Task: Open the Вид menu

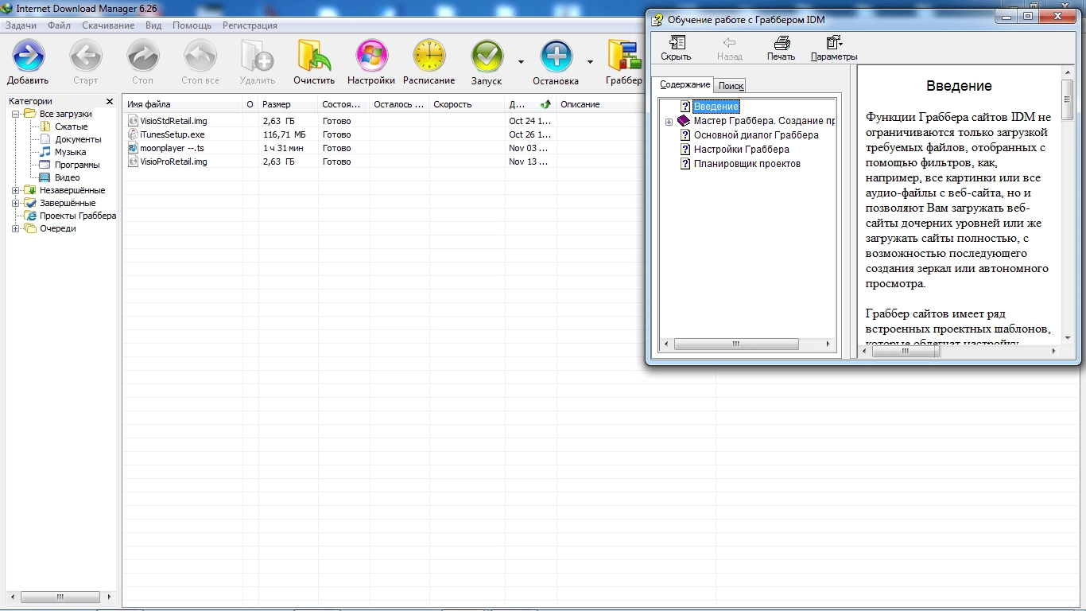Action: pos(153,25)
